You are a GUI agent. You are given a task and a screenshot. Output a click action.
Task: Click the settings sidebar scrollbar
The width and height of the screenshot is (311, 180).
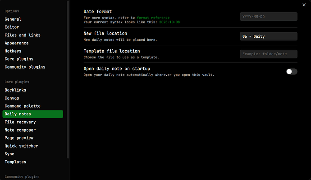[x=68, y=79]
